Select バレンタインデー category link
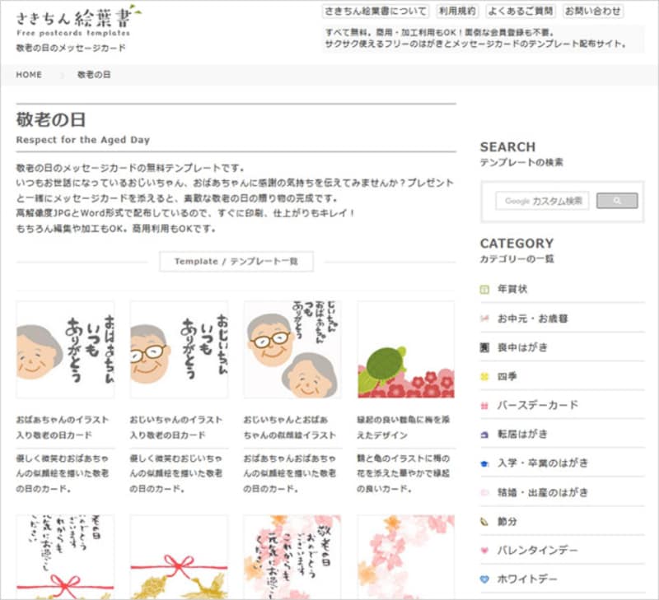 click(538, 551)
